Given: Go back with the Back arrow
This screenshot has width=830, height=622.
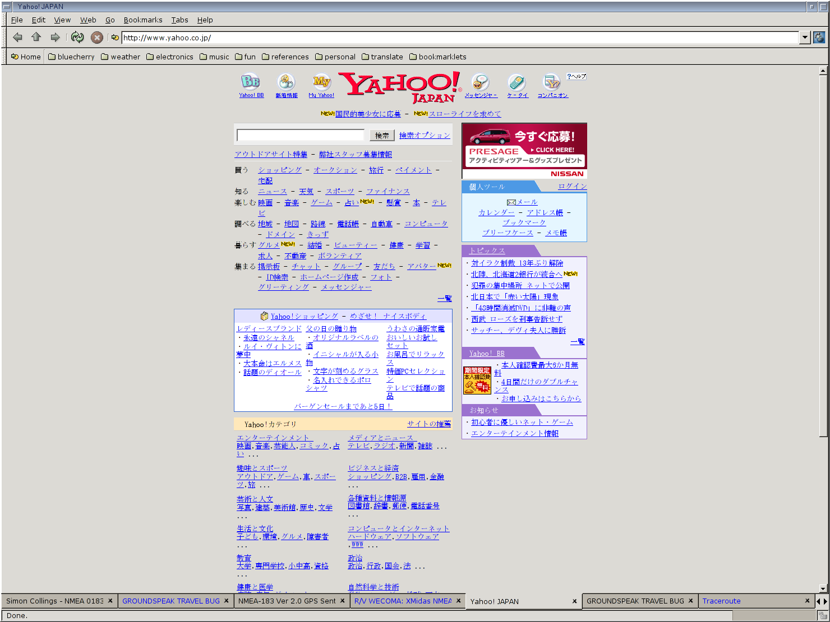Looking at the screenshot, I should click(17, 38).
